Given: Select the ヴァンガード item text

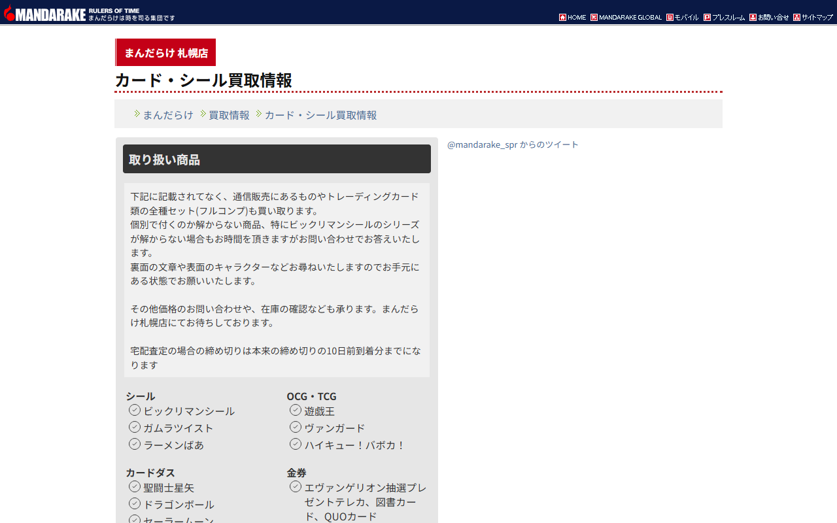Looking at the screenshot, I should [335, 428].
